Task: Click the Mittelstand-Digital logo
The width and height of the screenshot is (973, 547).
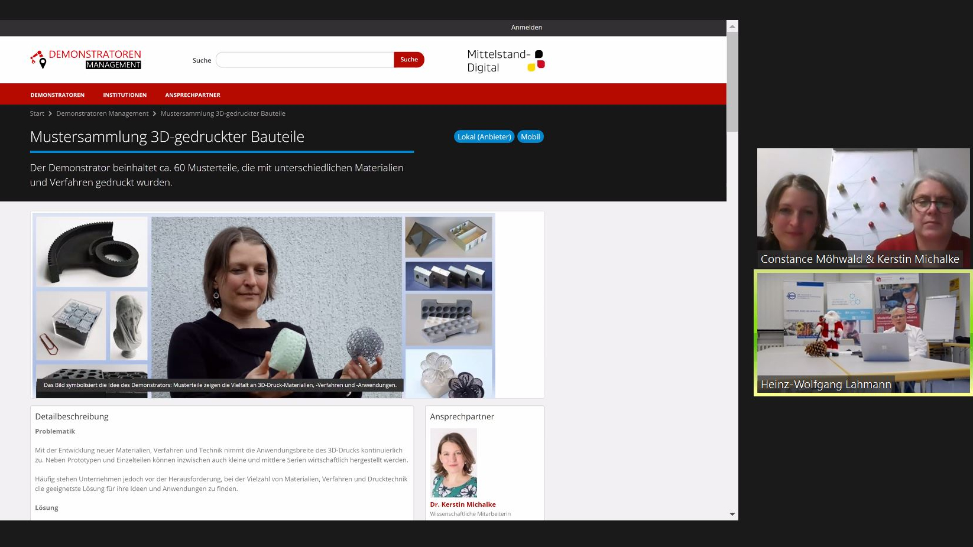Action: tap(505, 61)
